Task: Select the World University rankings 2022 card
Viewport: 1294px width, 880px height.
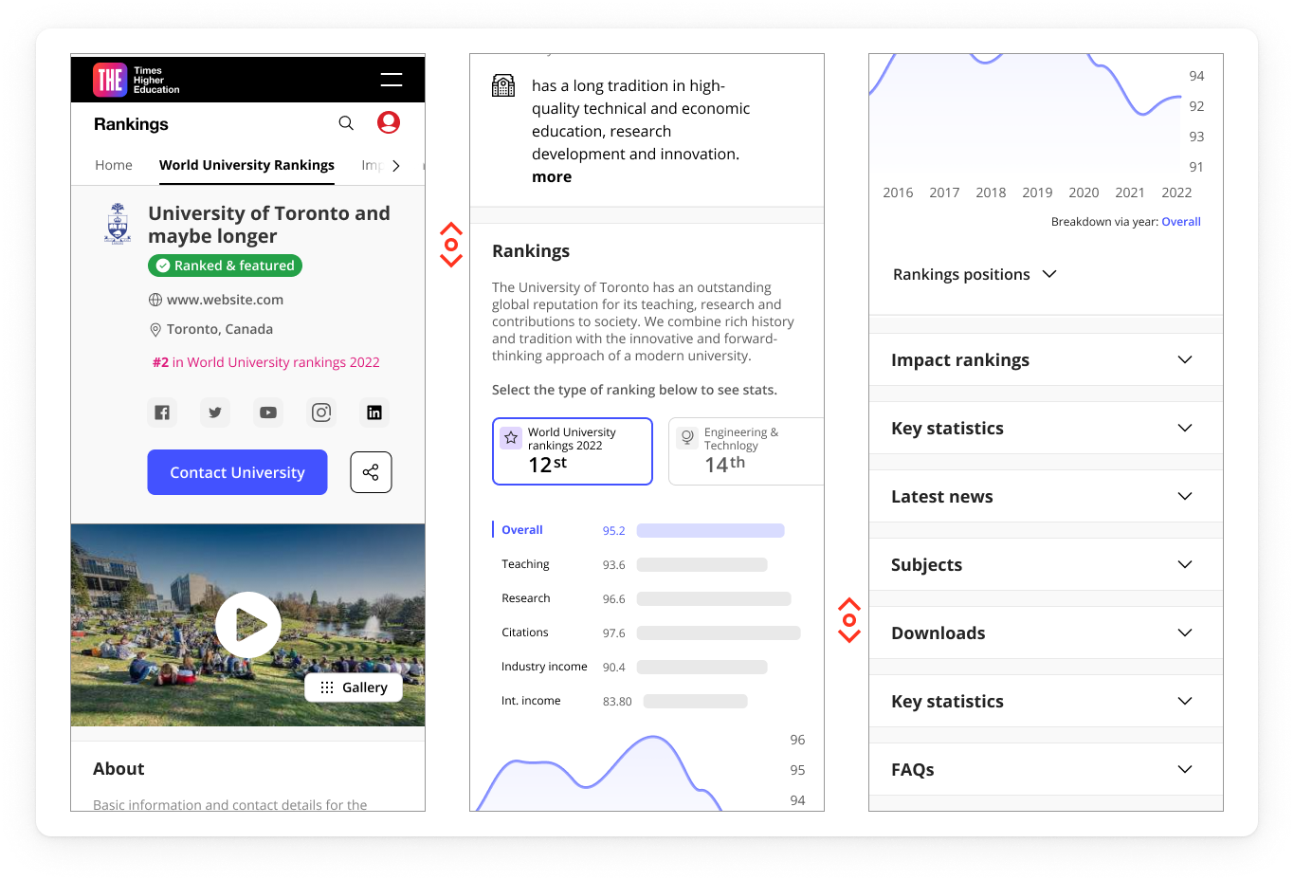Action: point(573,451)
